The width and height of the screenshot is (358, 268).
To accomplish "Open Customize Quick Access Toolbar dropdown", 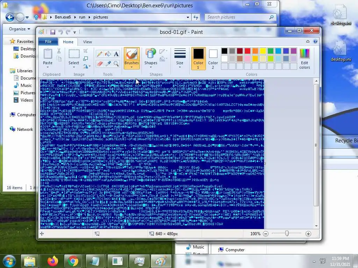I will pos(75,32).
